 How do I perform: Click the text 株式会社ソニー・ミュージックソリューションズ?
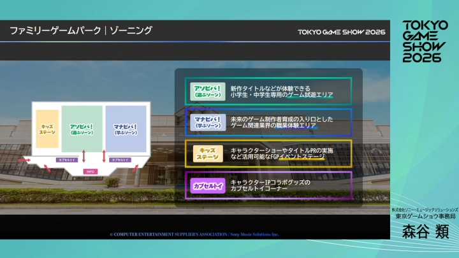[x=425, y=210]
